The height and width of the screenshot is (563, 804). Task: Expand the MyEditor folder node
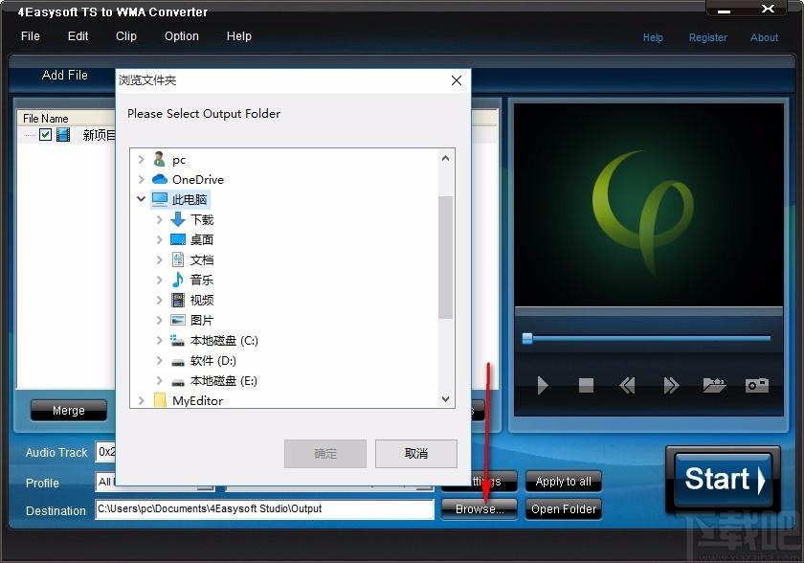[142, 400]
